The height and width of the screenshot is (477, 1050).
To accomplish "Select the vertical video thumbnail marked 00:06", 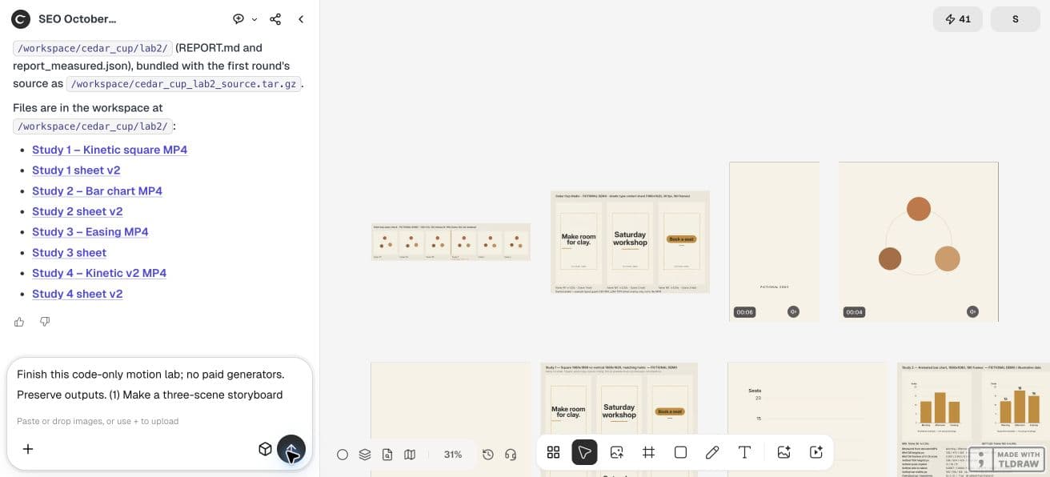I will point(774,242).
